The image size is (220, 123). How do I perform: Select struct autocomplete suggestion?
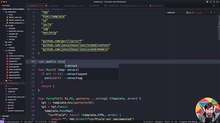tap(92, 66)
